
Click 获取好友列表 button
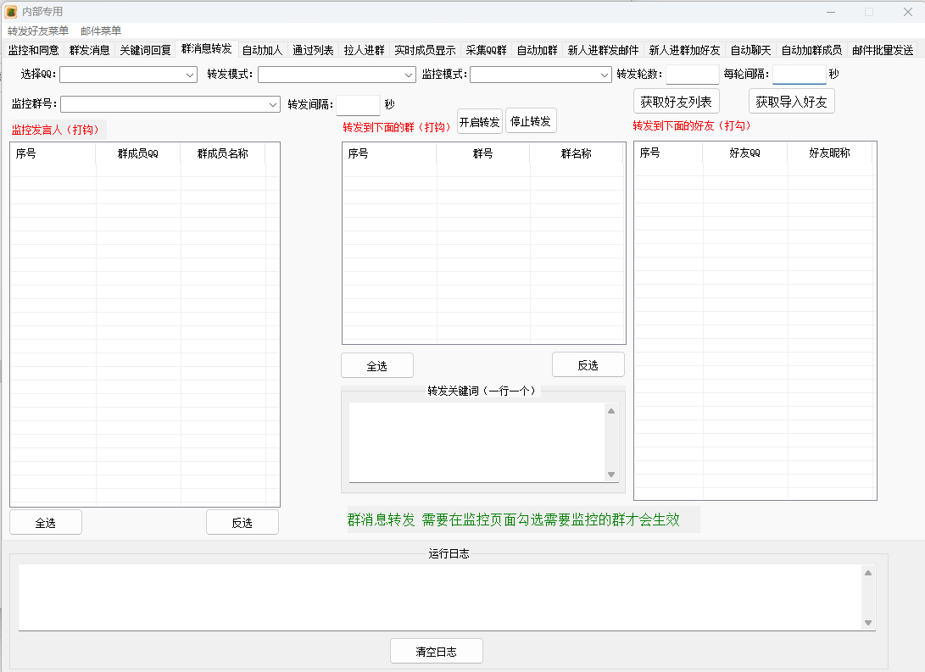676,102
